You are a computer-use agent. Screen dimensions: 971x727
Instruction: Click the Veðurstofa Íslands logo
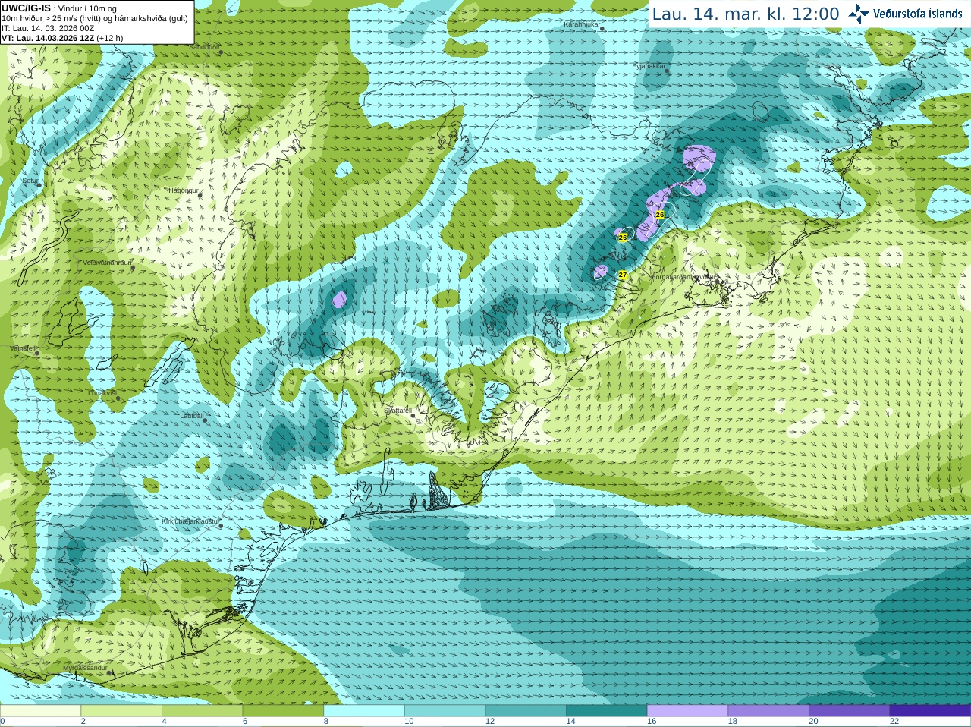[905, 14]
